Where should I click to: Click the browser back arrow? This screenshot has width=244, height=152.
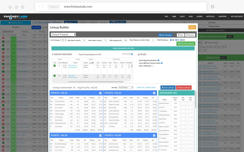point(40,7)
